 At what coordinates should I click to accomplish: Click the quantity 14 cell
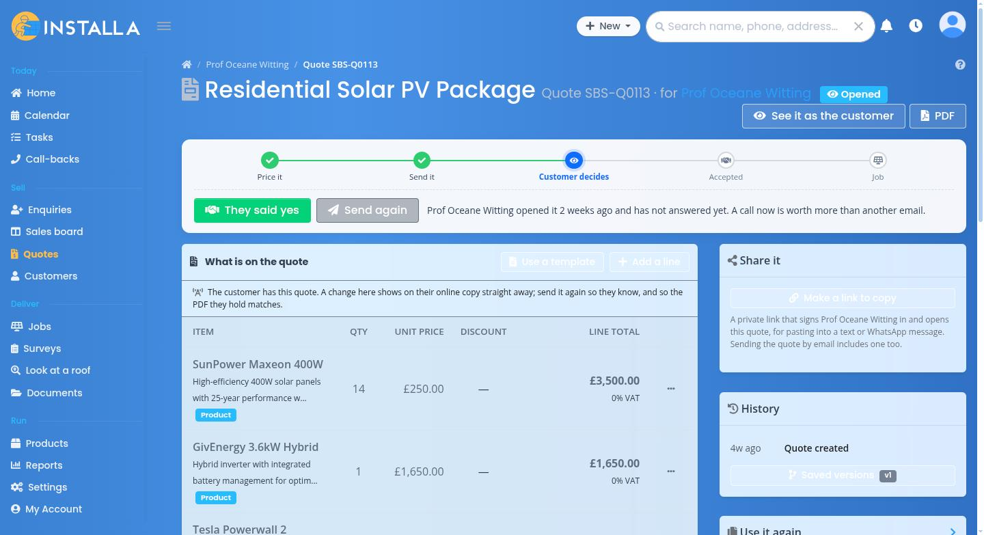(x=359, y=389)
